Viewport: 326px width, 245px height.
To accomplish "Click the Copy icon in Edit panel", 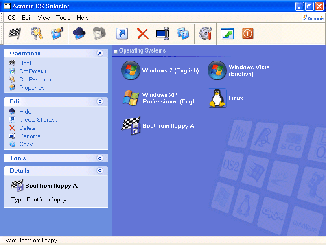I will (12, 144).
